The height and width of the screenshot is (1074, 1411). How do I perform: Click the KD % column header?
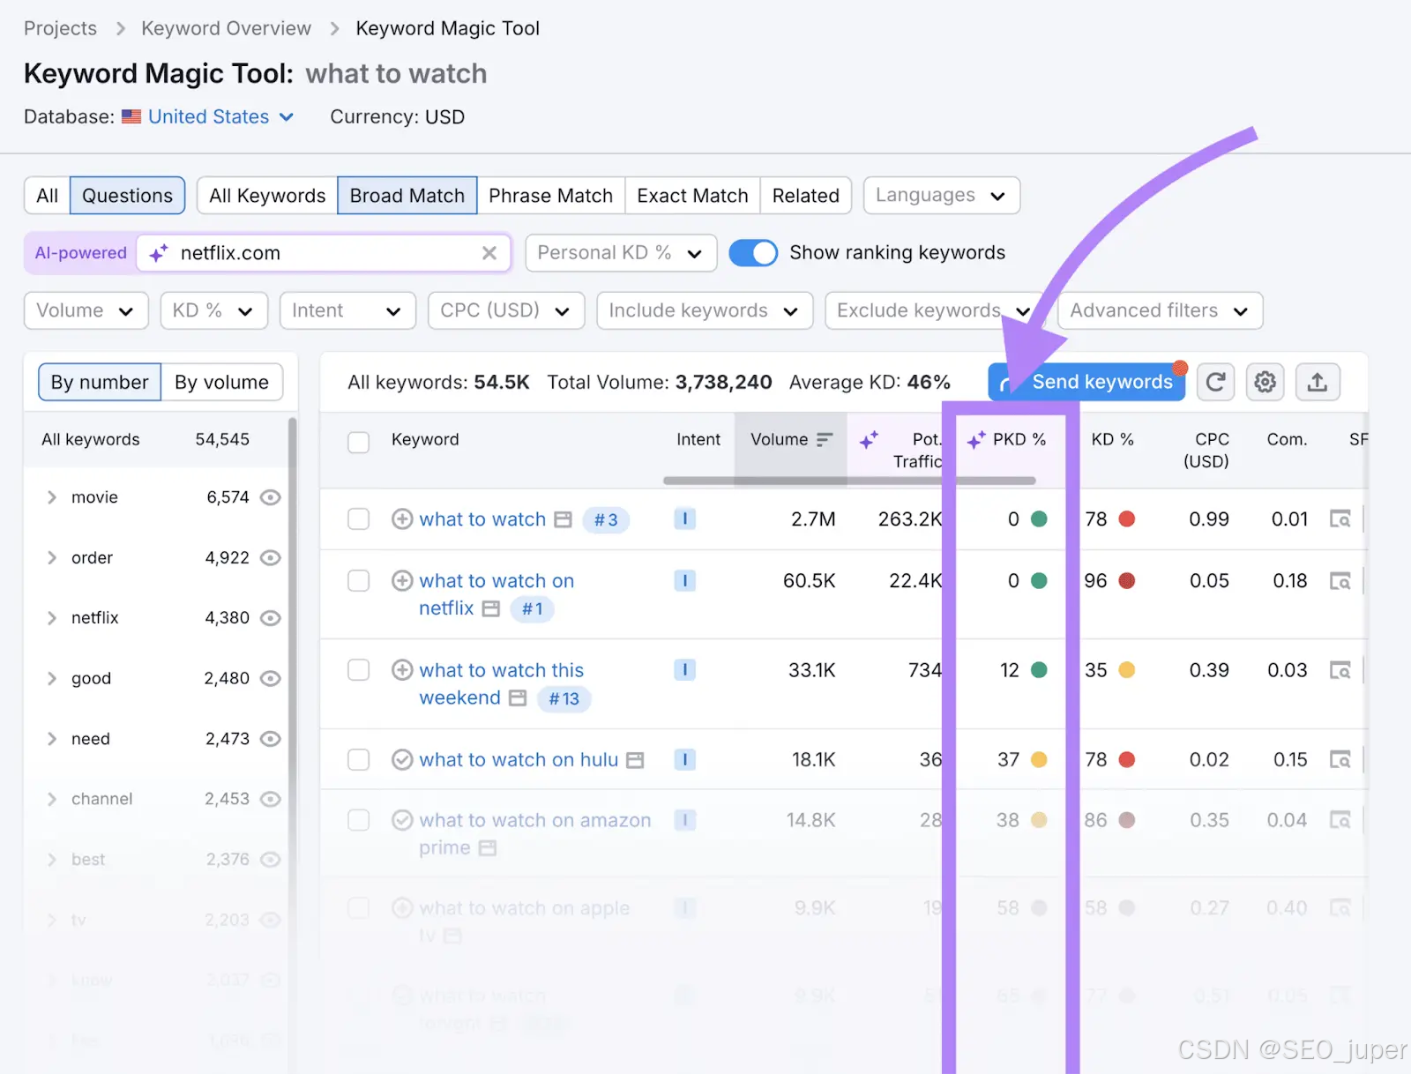click(x=1112, y=439)
